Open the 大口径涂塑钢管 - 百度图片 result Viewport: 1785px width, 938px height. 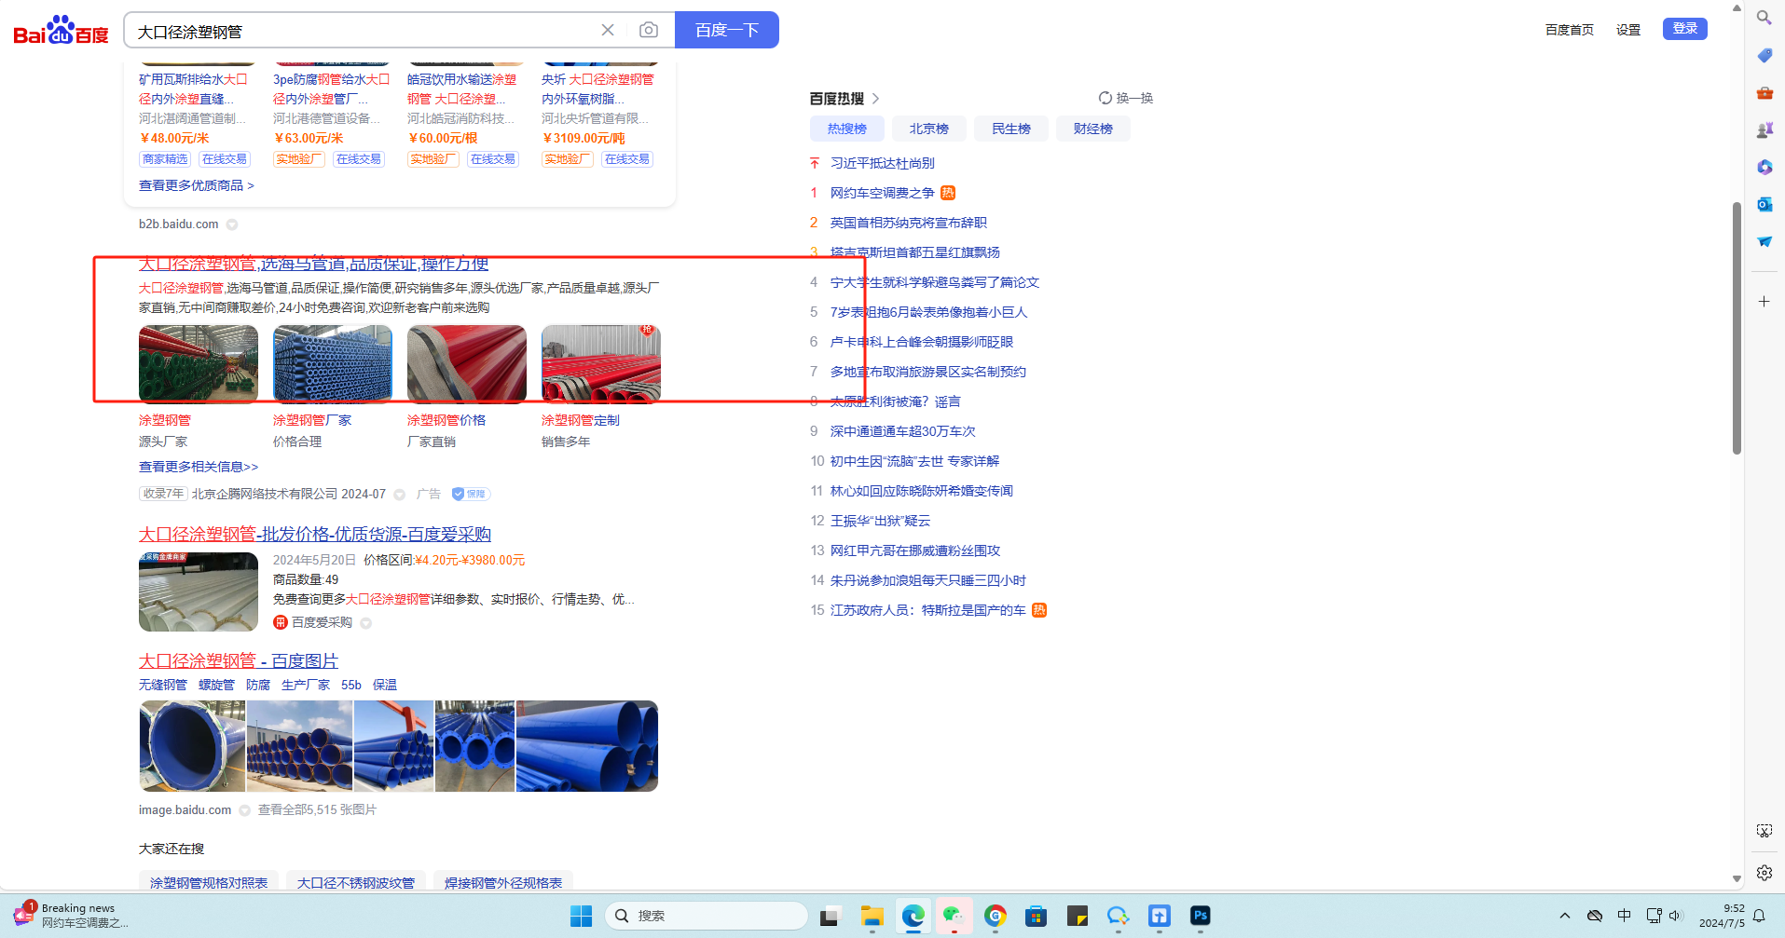[x=239, y=660]
